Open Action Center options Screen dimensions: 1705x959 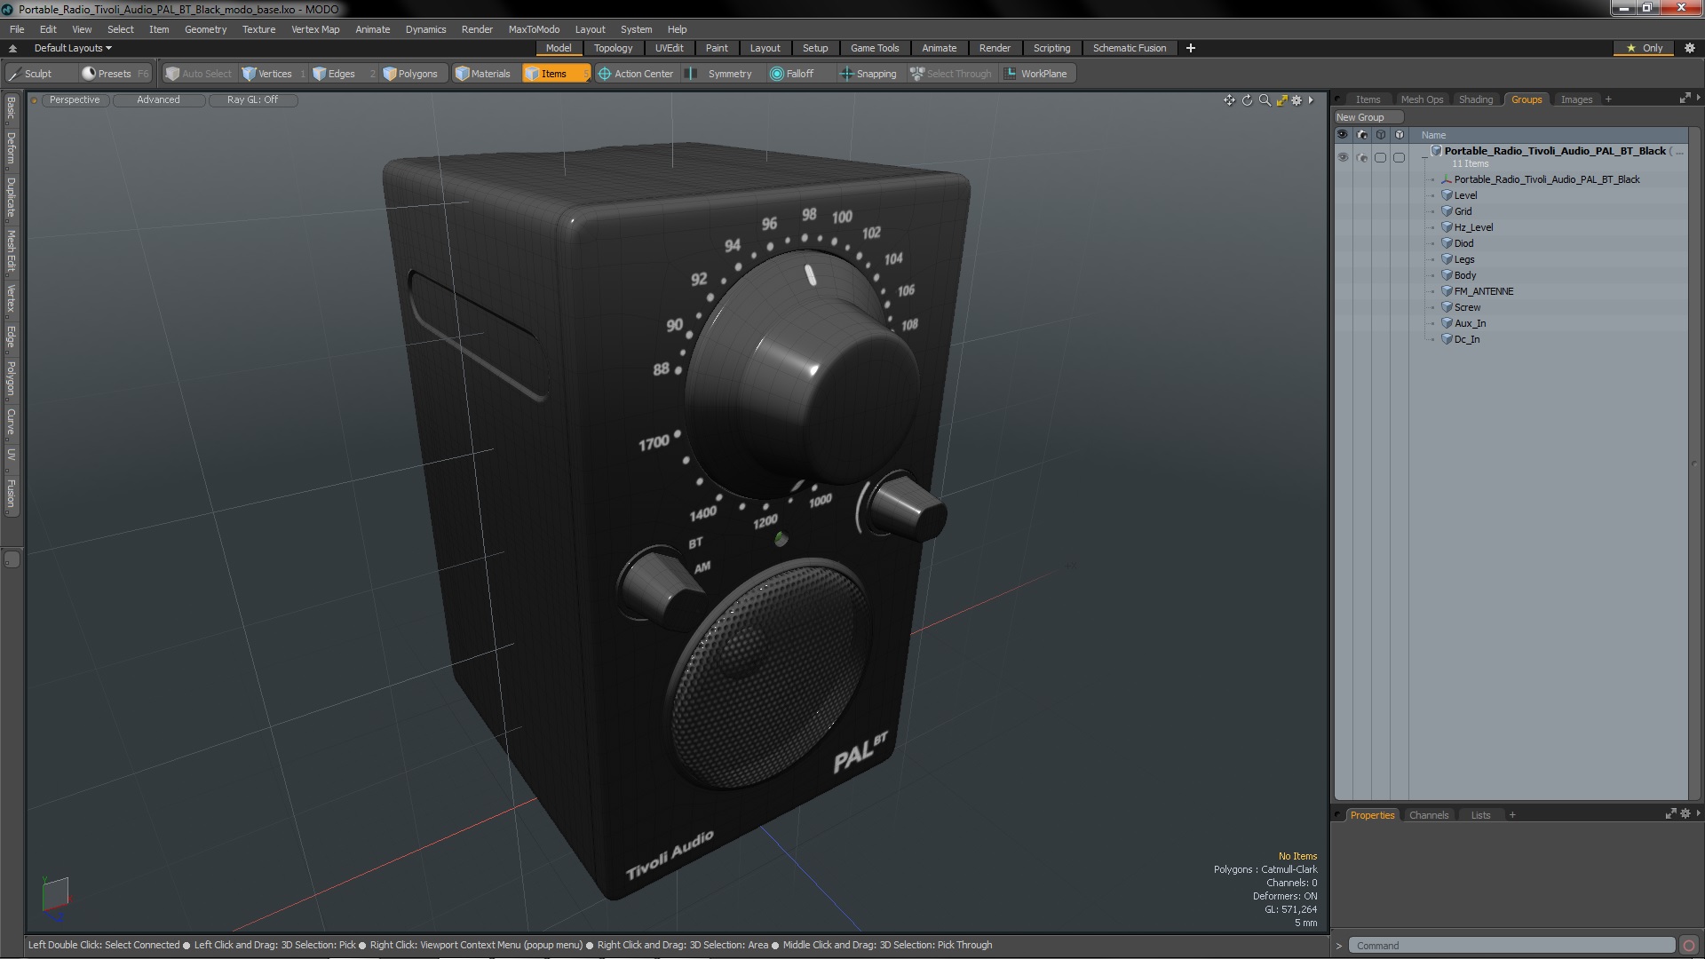[636, 74]
